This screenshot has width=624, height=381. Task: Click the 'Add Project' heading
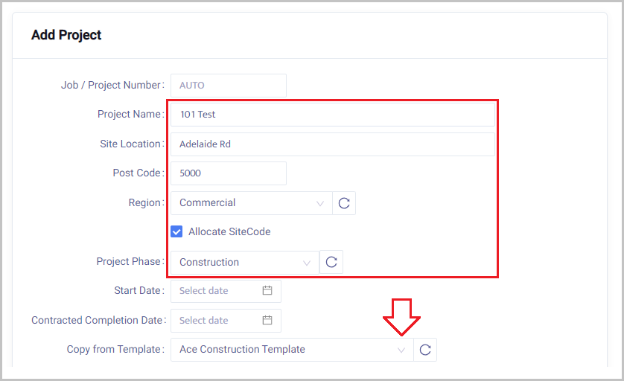point(66,35)
